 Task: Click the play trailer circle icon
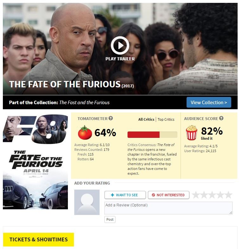120,45
